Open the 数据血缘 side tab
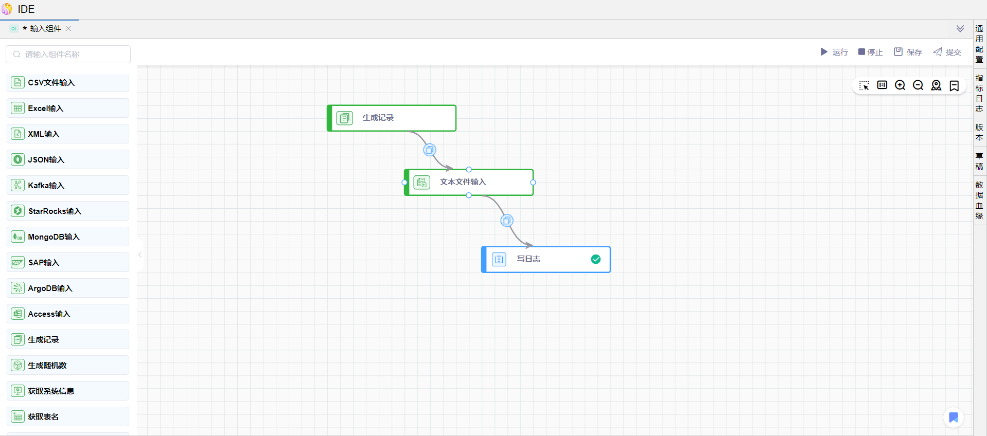This screenshot has width=987, height=436. pos(979,200)
